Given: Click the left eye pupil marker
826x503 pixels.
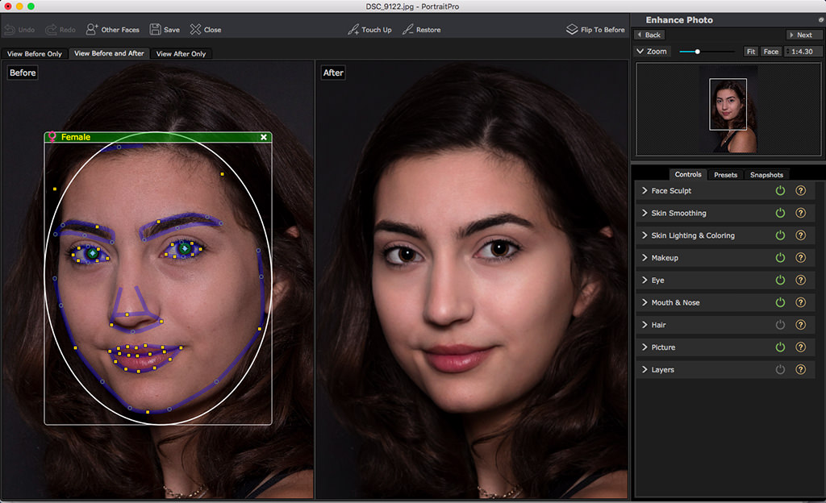Looking at the screenshot, I should (93, 254).
